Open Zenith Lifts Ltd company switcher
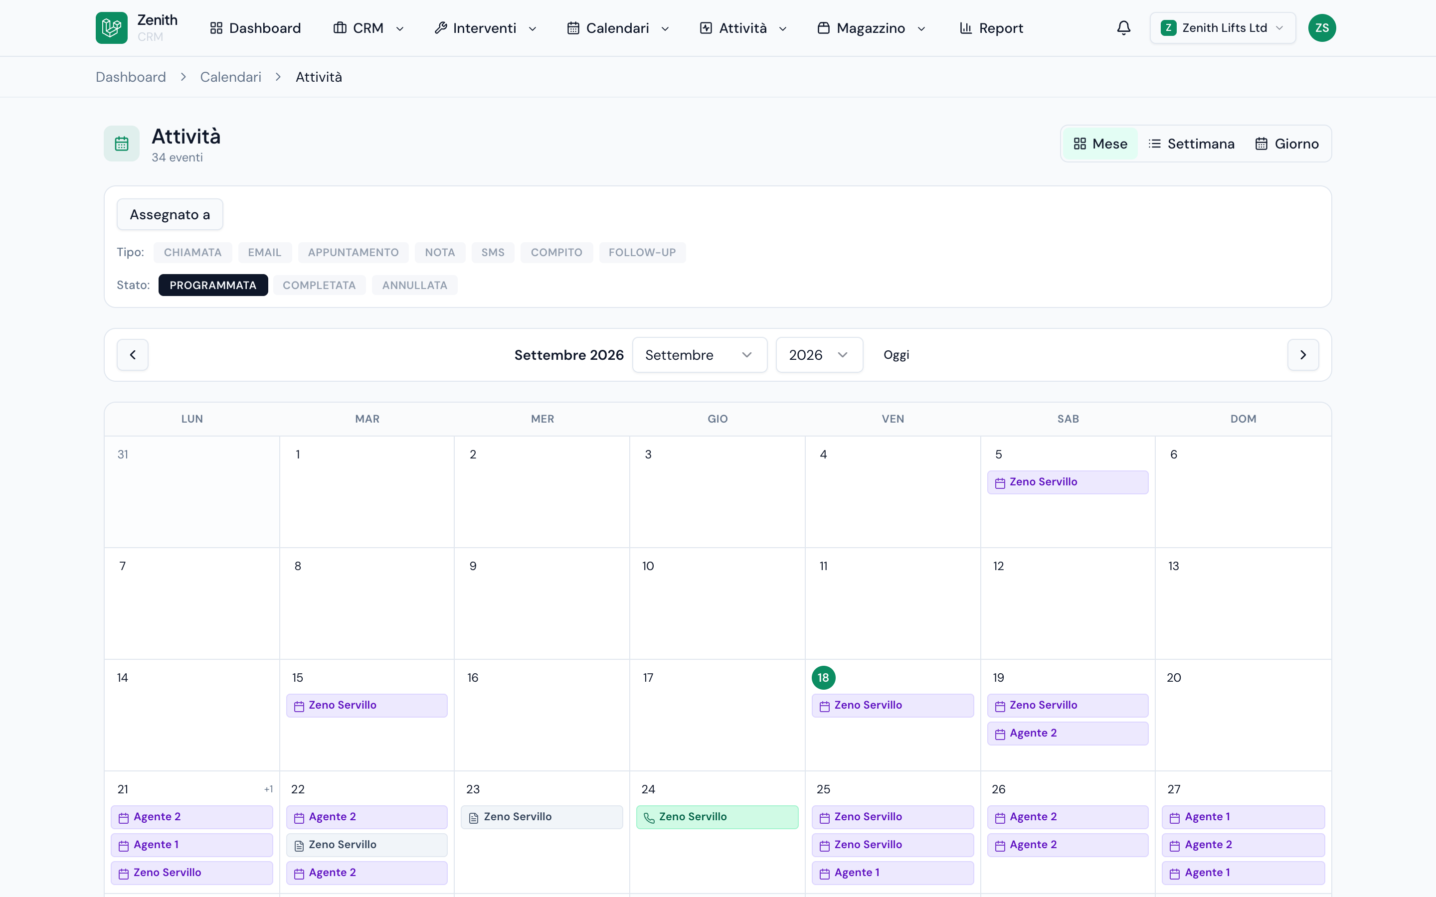The image size is (1436, 897). click(1223, 28)
